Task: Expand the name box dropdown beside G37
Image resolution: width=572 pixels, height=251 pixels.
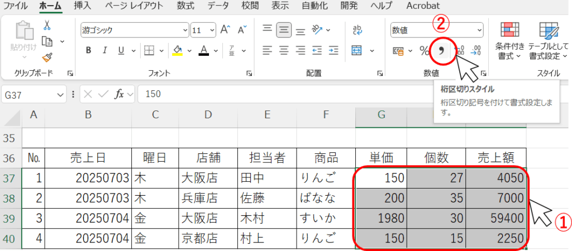Action: pyautogui.click(x=61, y=94)
